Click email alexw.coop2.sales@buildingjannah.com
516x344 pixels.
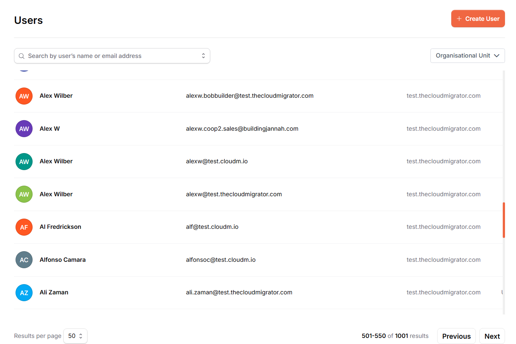242,129
